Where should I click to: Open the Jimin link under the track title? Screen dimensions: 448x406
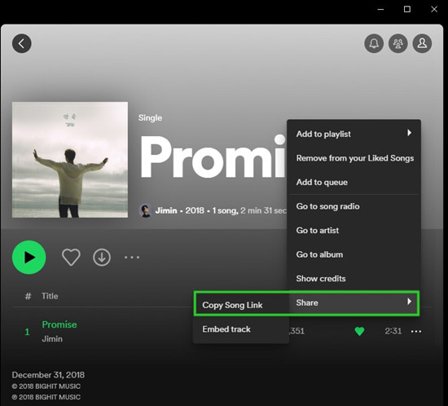click(52, 339)
